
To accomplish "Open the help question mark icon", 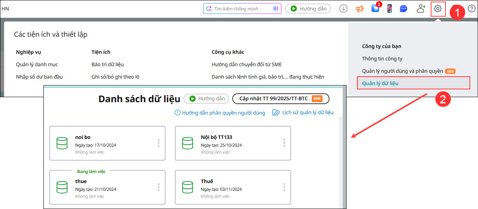I will click(471, 9).
